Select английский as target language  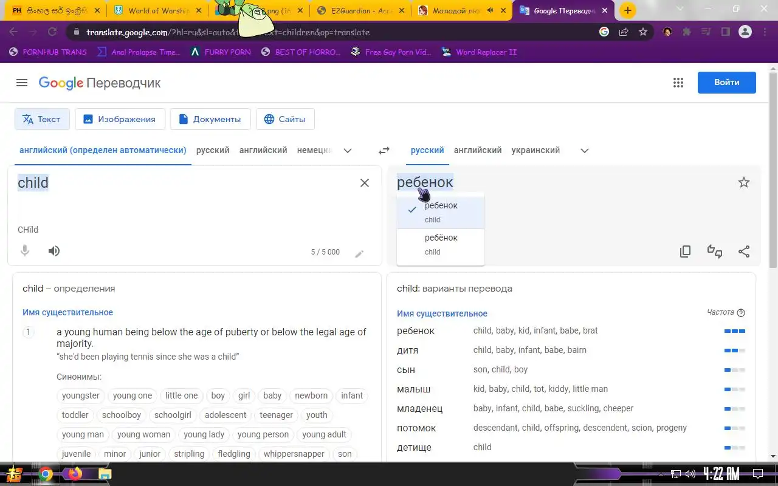478,150
